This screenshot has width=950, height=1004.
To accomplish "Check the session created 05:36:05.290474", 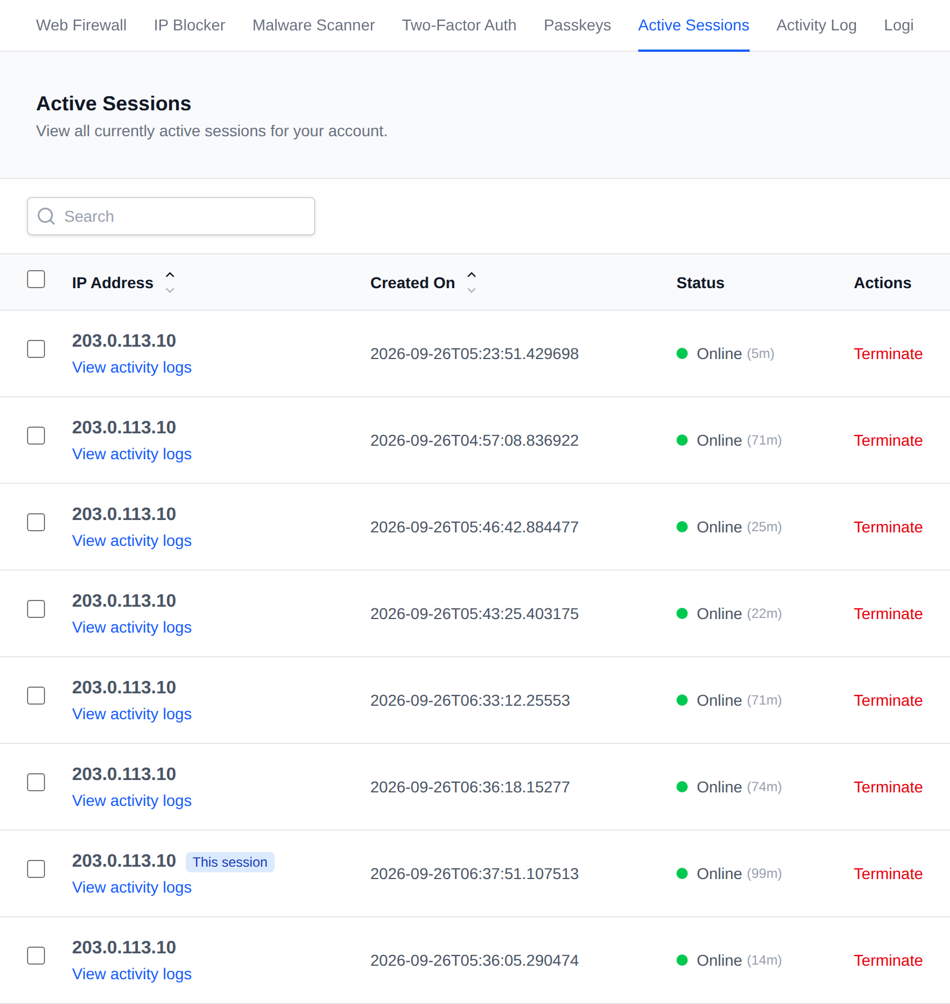I will click(36, 956).
